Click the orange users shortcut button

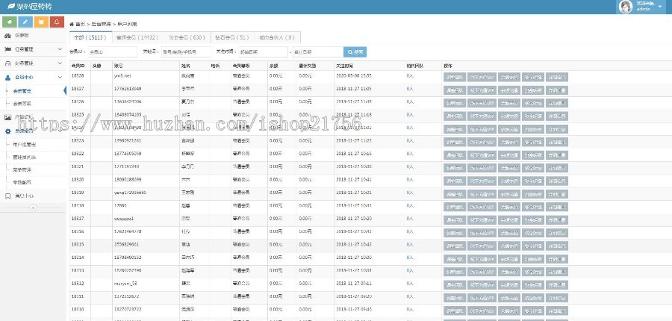(41, 22)
